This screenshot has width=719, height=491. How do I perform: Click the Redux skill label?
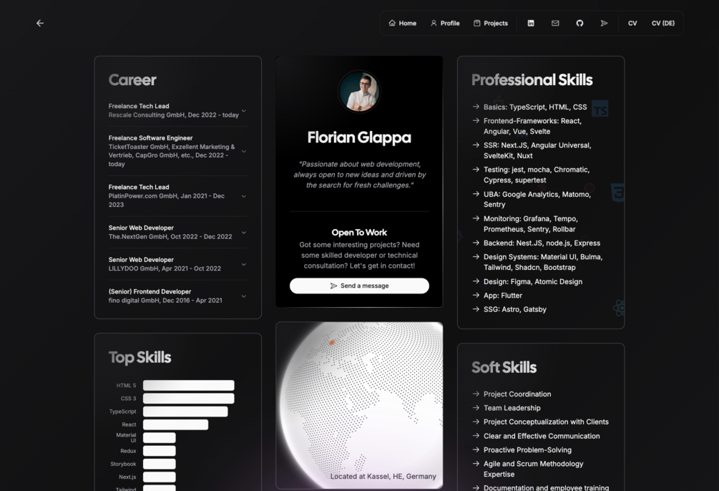[128, 451]
